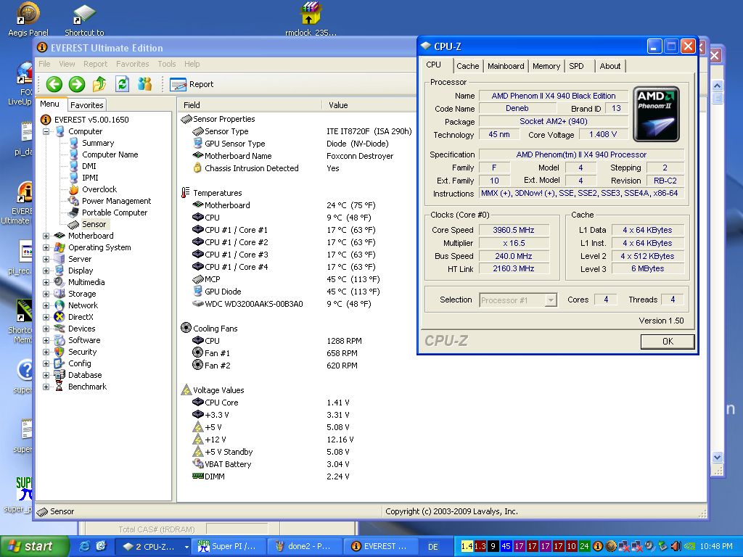Screen dimensions: 743x557
Task: Open the Help menu in EVEREST
Action: [192, 64]
